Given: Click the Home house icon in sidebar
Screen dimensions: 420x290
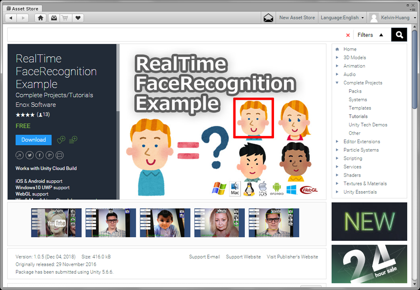Looking at the screenshot, I should pyautogui.click(x=337, y=49).
